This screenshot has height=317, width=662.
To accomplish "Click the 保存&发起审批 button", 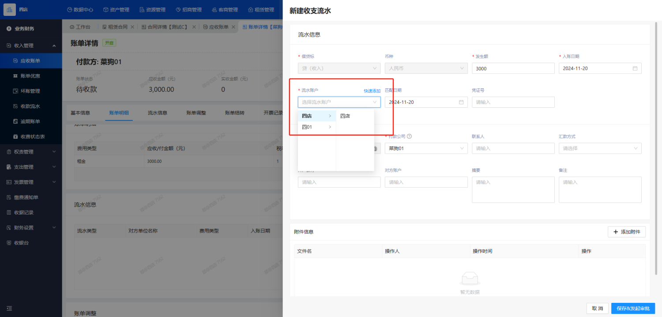I will click(633, 308).
